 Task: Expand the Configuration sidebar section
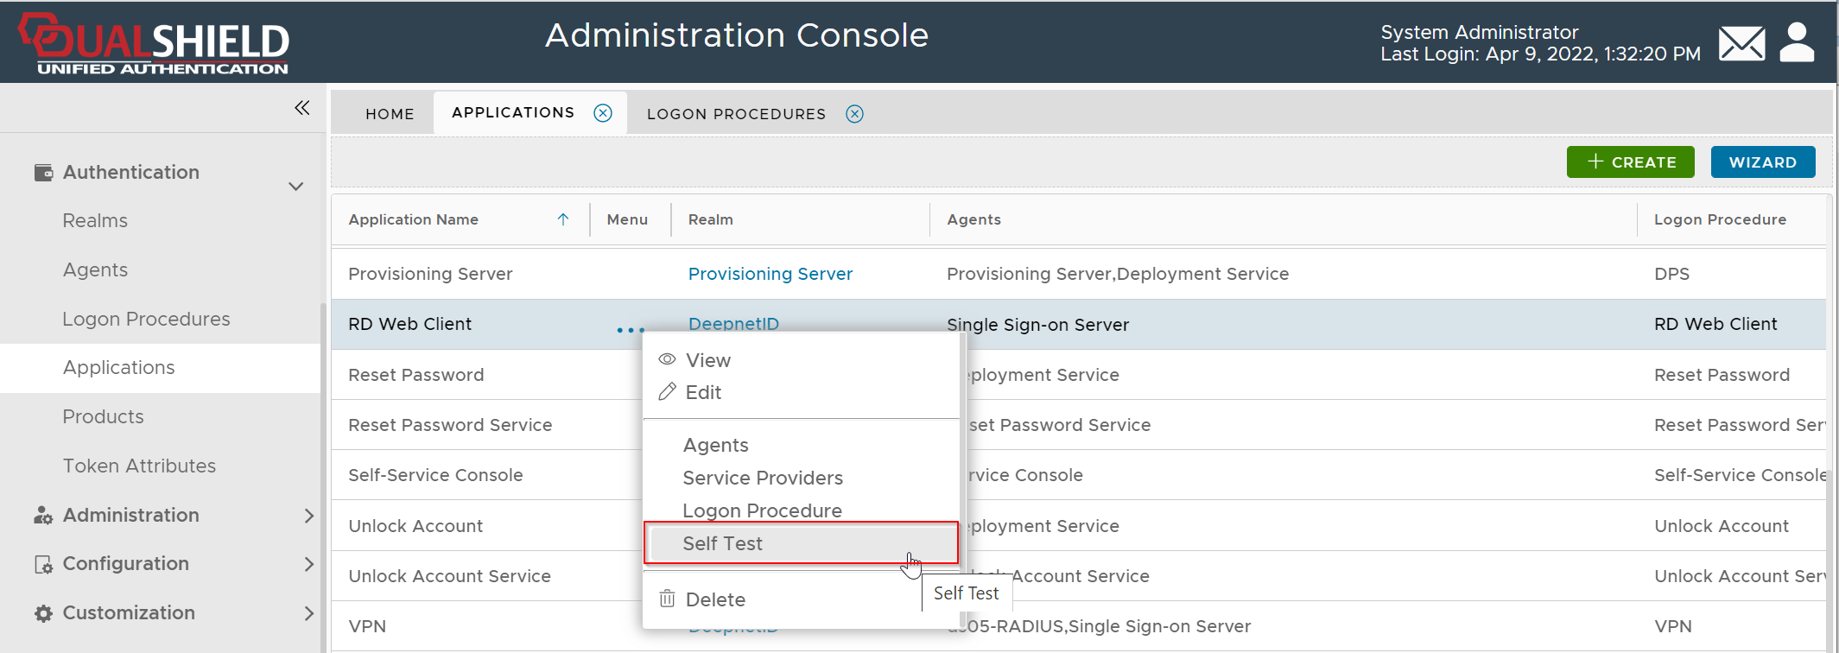[308, 564]
